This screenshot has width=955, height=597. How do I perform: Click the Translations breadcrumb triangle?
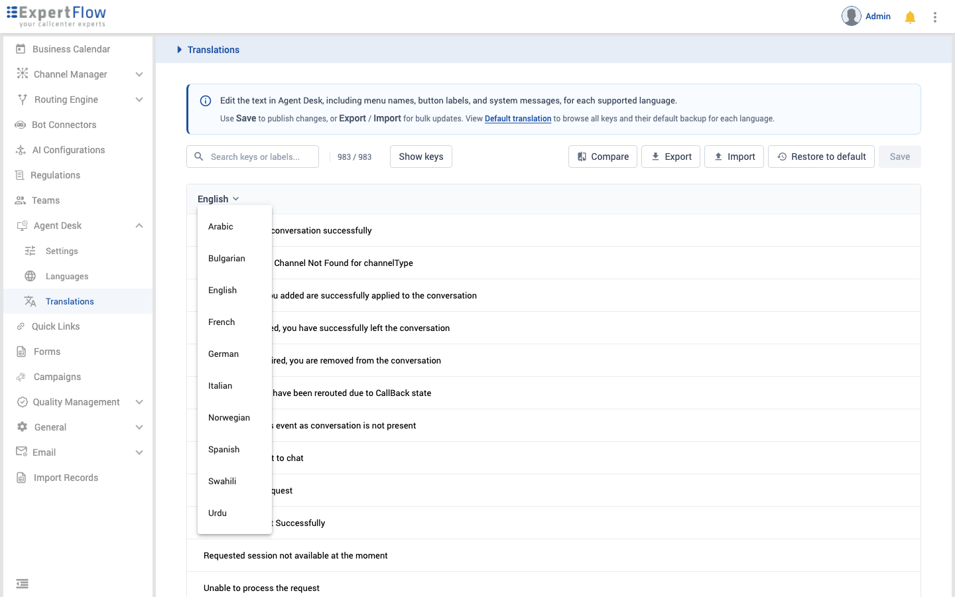[x=179, y=50]
